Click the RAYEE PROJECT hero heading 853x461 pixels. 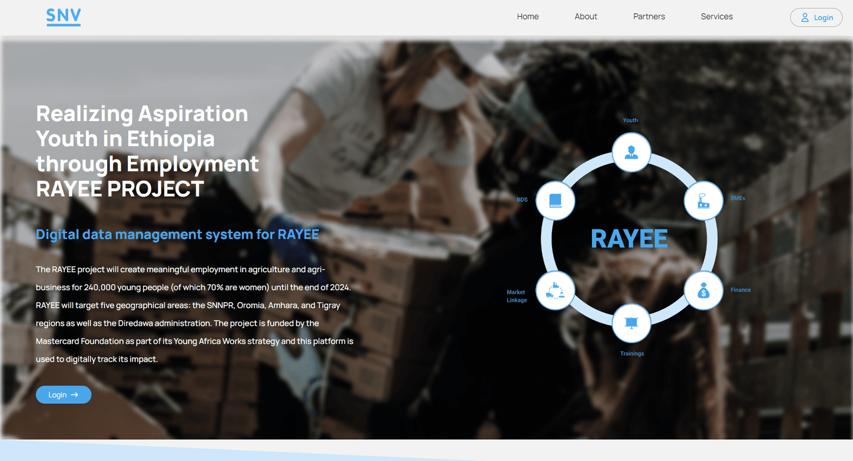pyautogui.click(x=119, y=189)
